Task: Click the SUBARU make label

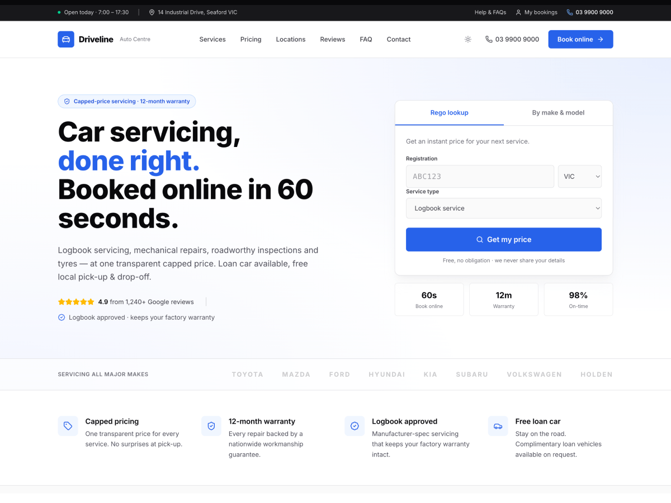Action: (x=472, y=374)
